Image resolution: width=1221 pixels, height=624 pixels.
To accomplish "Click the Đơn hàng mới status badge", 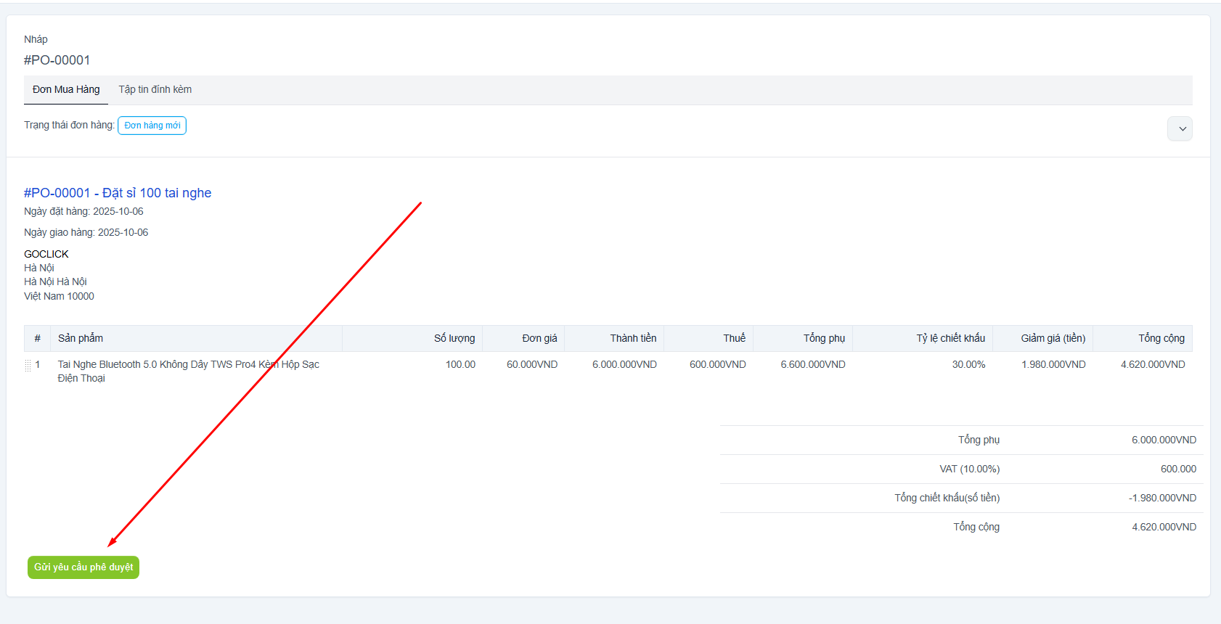I will (152, 126).
